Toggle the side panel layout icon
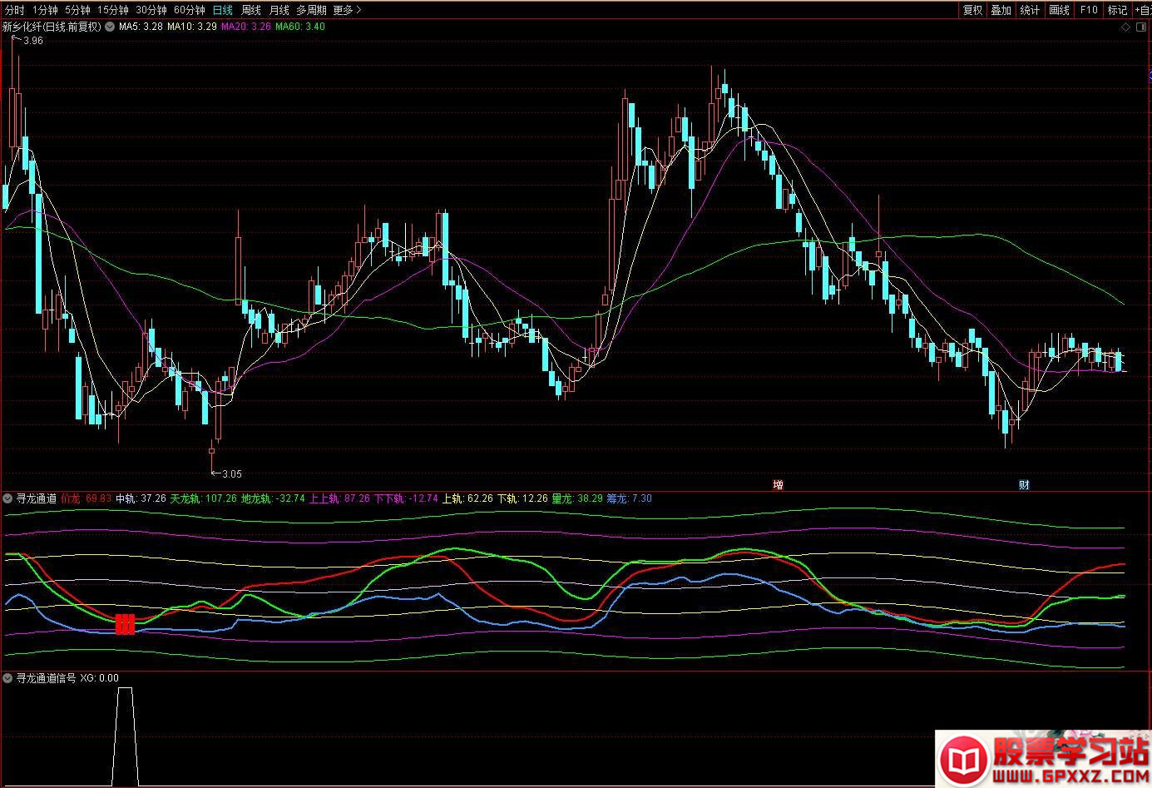Viewport: 1152px width, 788px height. [1141, 27]
